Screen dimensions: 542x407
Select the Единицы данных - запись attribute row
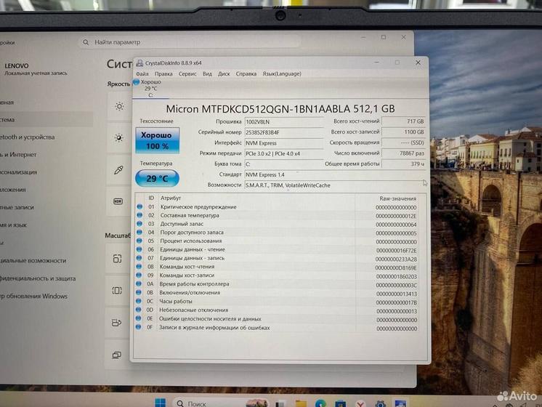(277, 258)
